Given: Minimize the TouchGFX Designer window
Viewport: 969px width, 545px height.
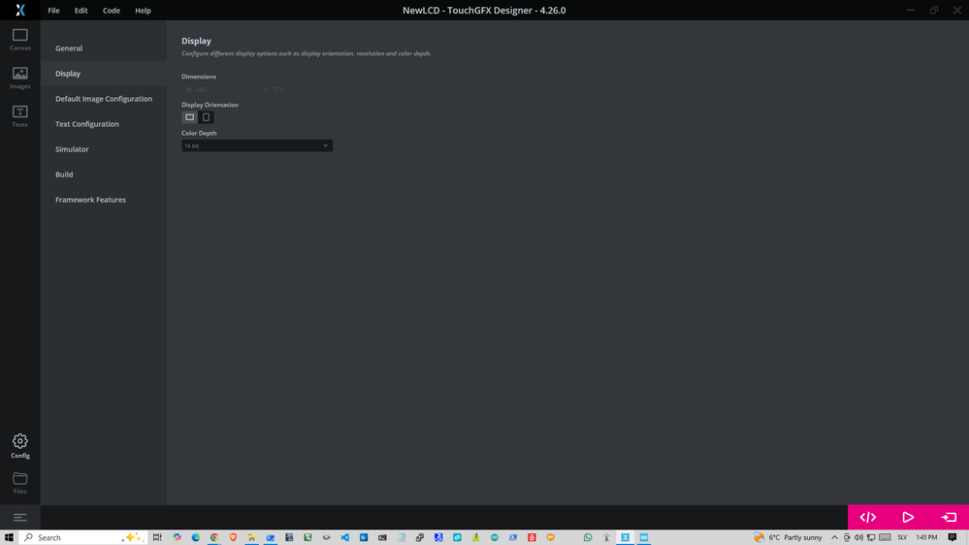Looking at the screenshot, I should (911, 10).
